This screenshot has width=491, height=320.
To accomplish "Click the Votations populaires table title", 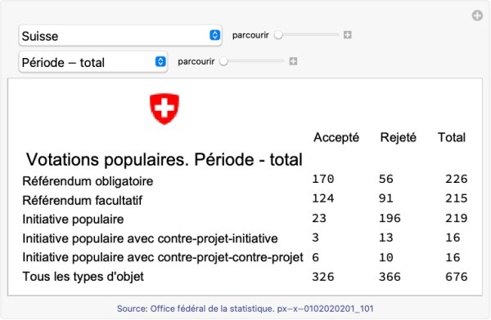I will click(x=164, y=160).
